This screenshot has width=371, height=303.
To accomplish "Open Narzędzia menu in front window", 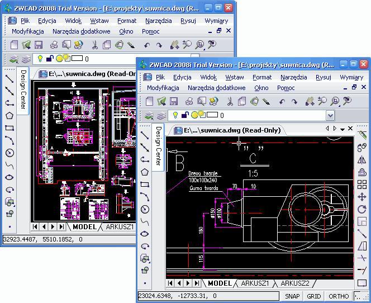I will click(294, 77).
